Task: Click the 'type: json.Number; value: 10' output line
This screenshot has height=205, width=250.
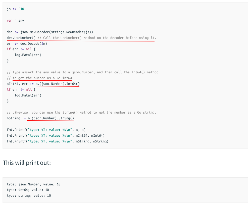Action: pos(34,184)
